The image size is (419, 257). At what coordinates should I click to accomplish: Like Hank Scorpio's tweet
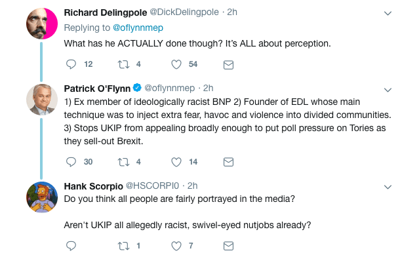[x=176, y=246]
